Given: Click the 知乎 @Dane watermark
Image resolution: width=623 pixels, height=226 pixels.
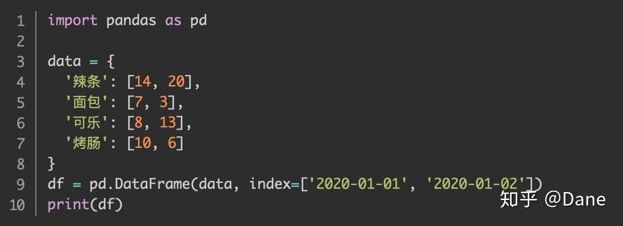Looking at the screenshot, I should pos(553,199).
